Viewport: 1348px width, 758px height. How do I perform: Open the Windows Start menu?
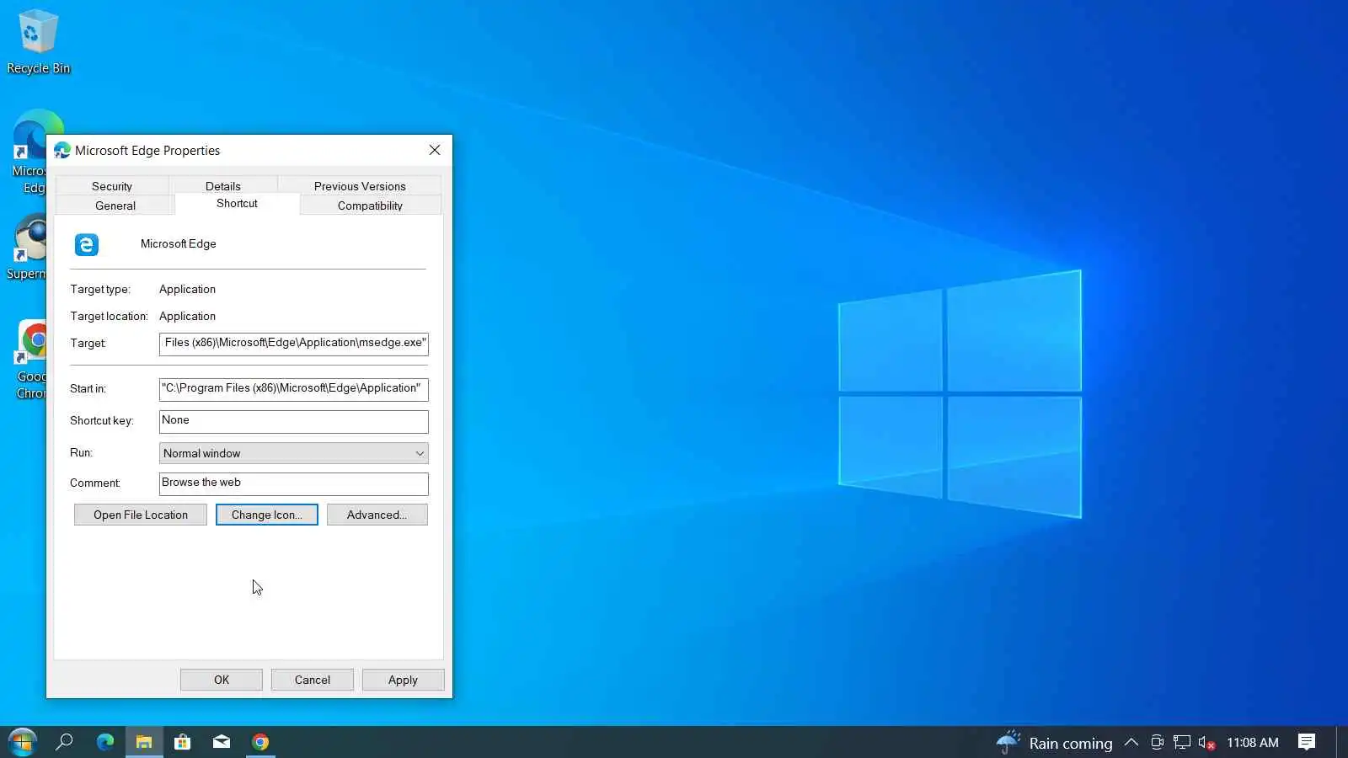tap(22, 742)
